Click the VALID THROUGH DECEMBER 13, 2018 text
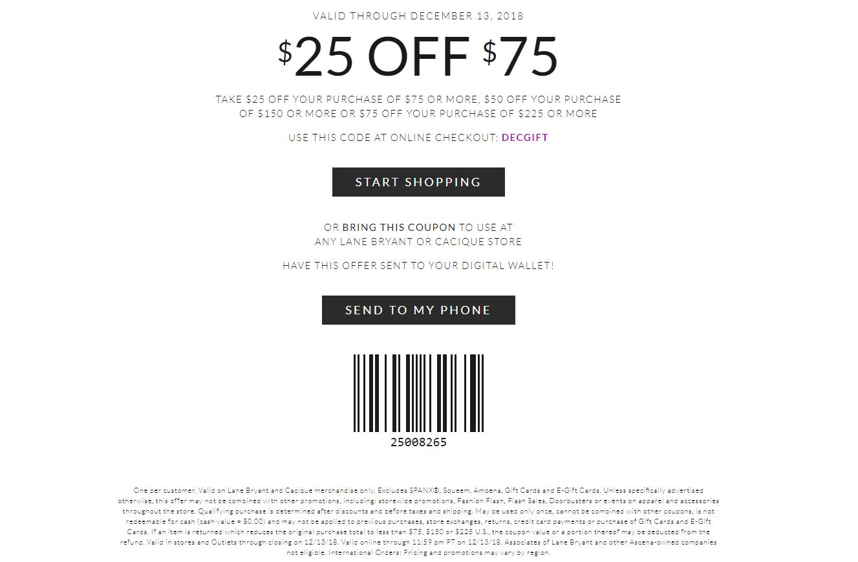The width and height of the screenshot is (858, 562). pos(418,16)
